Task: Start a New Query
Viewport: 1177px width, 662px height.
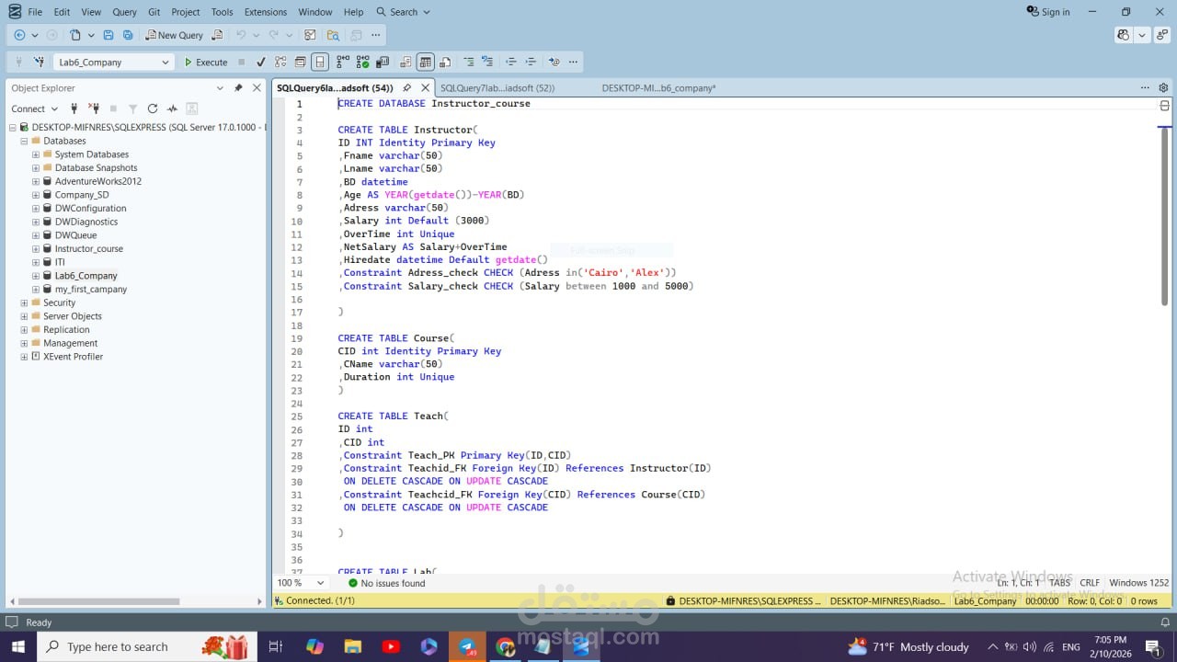Action: click(175, 33)
